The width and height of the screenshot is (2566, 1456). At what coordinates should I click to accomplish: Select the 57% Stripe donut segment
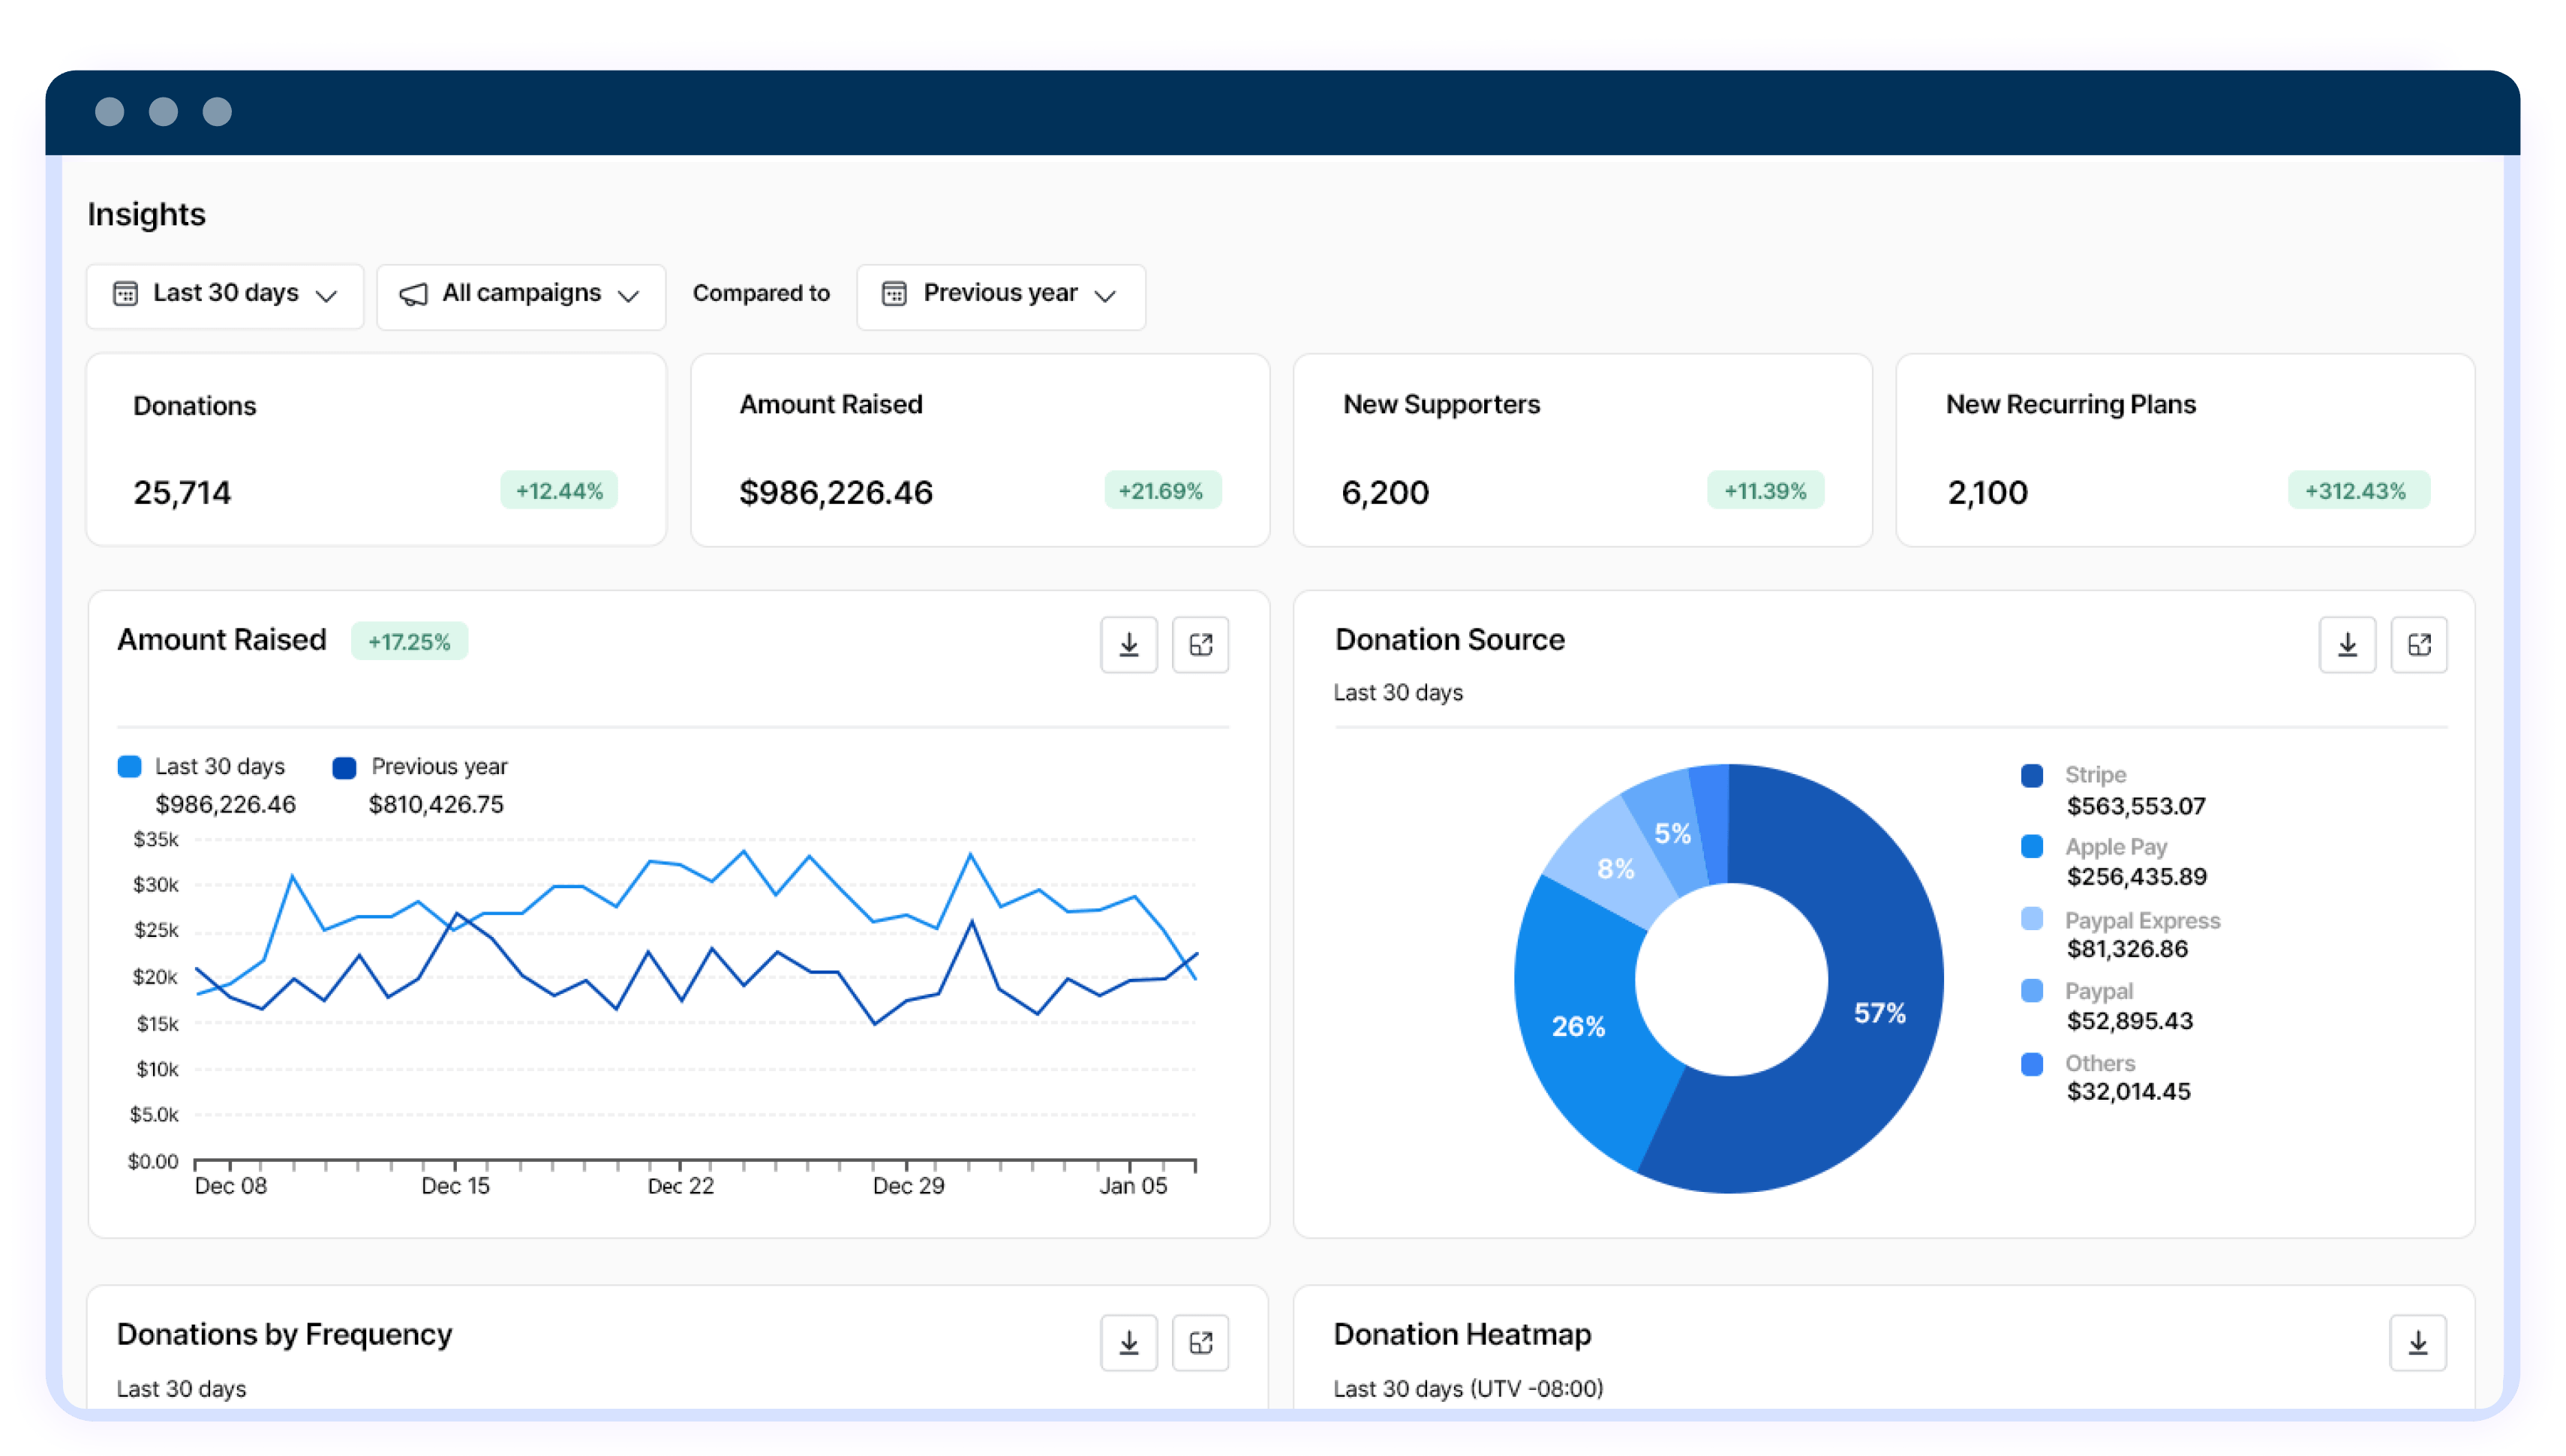(1880, 1013)
